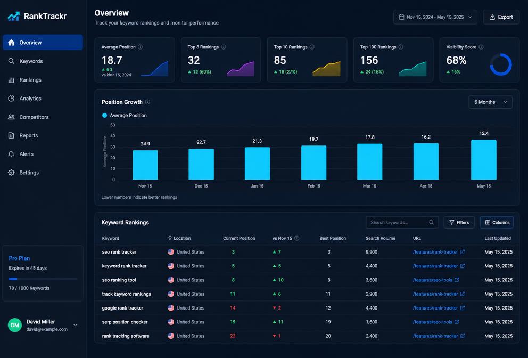The image size is (528, 358).
Task: Show info for vs Nov 15 column
Action: (296, 238)
